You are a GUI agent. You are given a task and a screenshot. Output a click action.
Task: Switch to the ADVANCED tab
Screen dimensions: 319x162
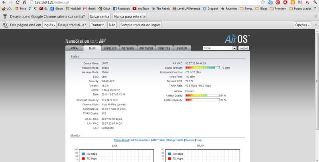click(146, 48)
